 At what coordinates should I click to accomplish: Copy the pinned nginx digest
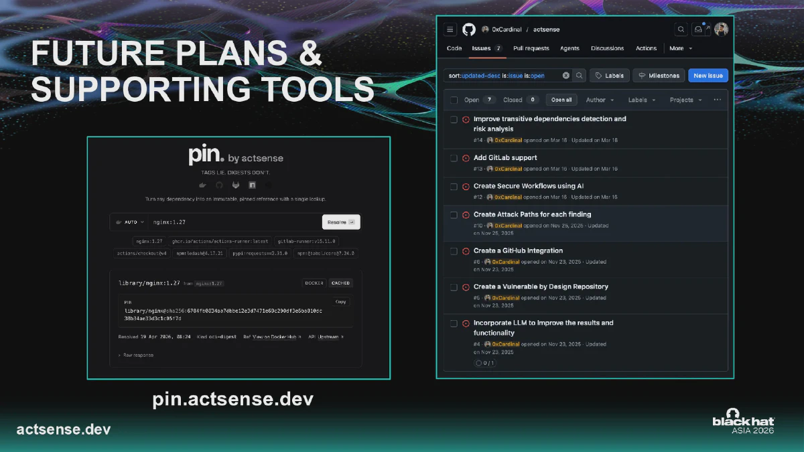pyautogui.click(x=340, y=302)
